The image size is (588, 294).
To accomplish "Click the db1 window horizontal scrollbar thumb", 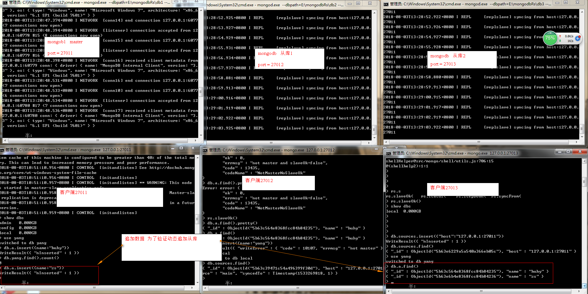I will 98,140.
